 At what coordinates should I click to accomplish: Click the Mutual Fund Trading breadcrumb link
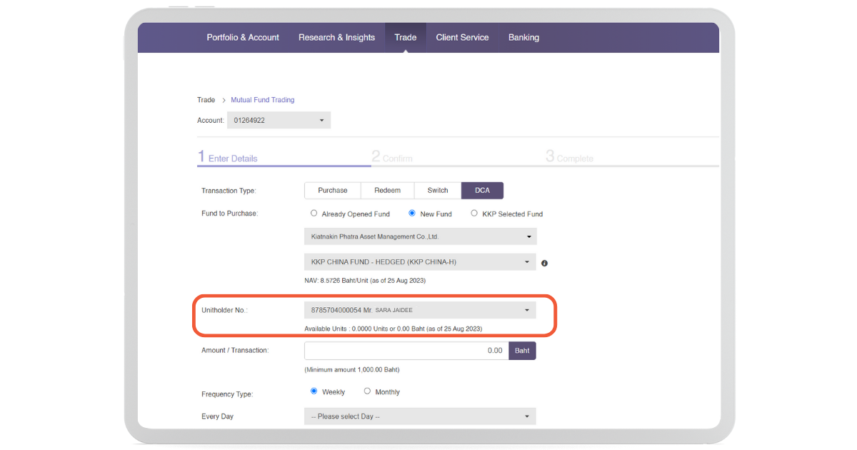pos(262,100)
